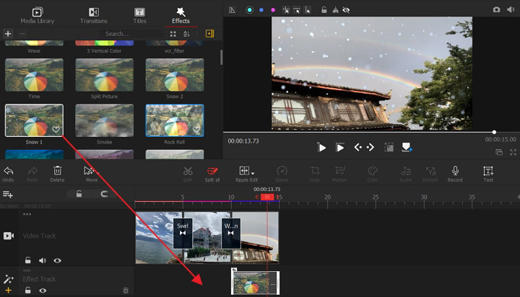
Task: Switch to the Transitions tab
Action: 93,14
